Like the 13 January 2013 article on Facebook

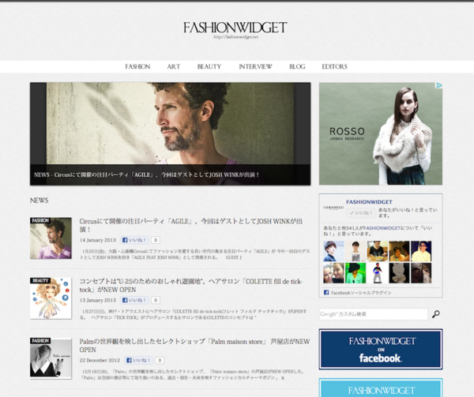click(x=134, y=300)
